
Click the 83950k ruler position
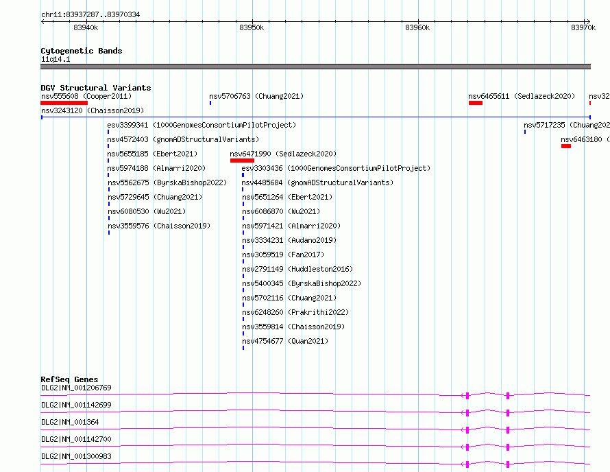pos(252,27)
